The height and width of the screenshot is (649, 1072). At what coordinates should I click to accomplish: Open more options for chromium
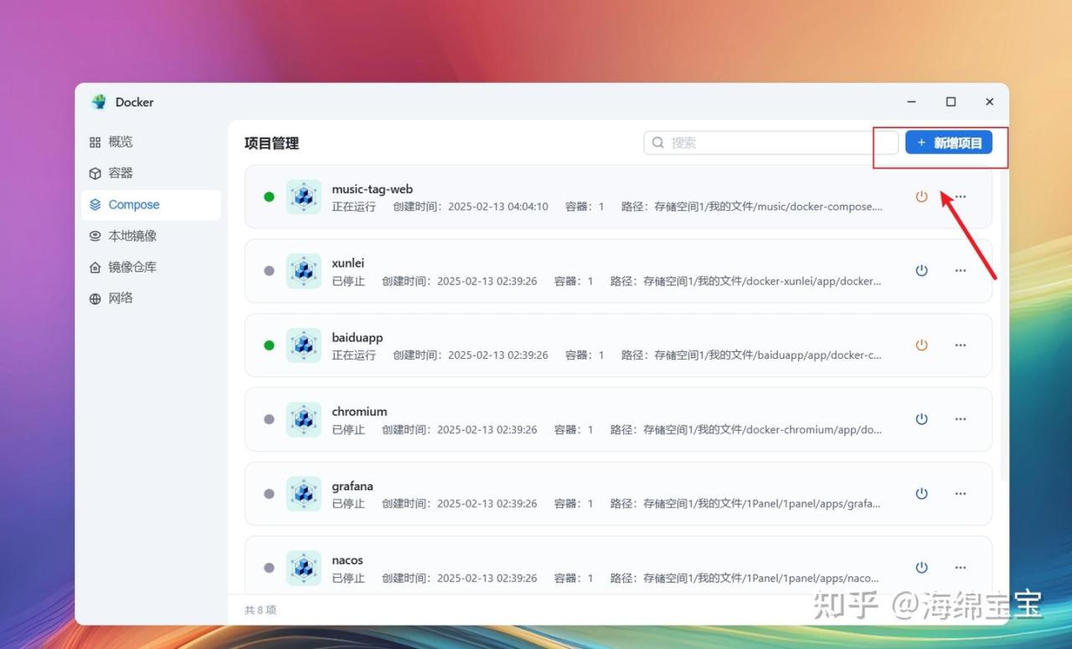pos(961,419)
